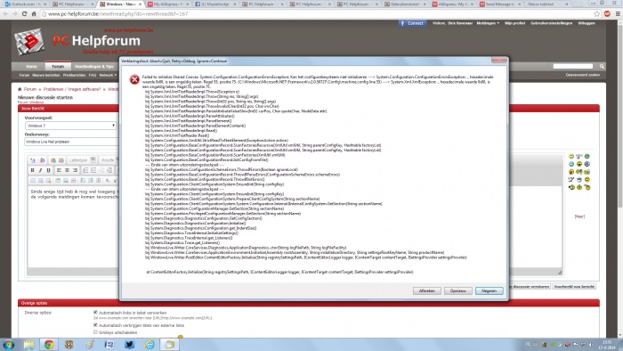Image resolution: width=623 pixels, height=351 pixels.
Task: Align text left in the forum editor
Action: click(x=59, y=170)
